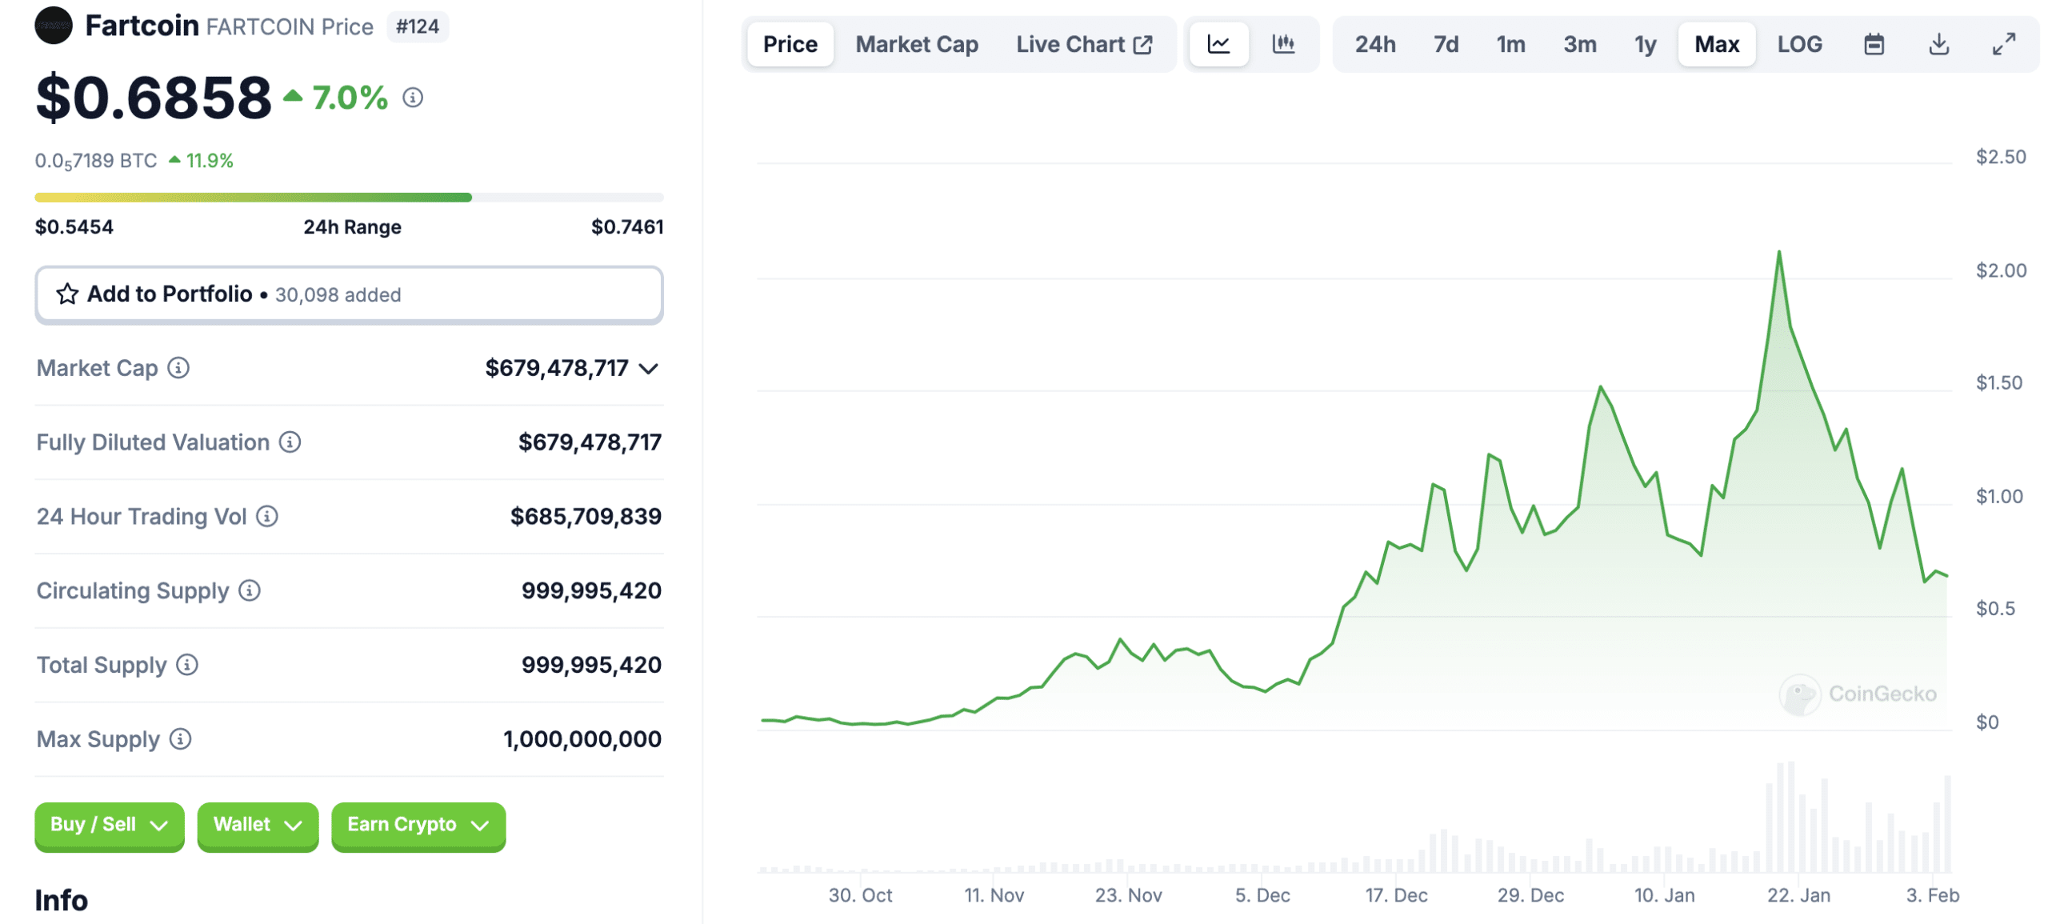Select the Max time range
This screenshot has width=2048, height=924.
click(x=1717, y=44)
